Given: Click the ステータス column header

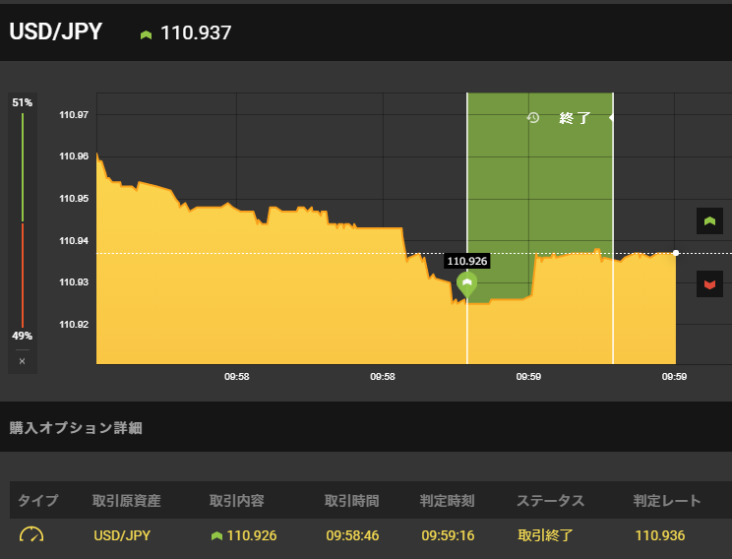Looking at the screenshot, I should (x=550, y=501).
